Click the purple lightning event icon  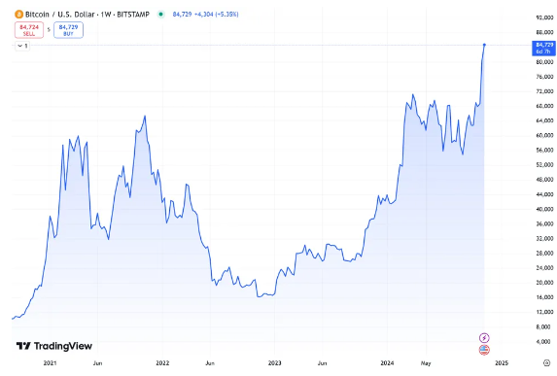tap(484, 338)
